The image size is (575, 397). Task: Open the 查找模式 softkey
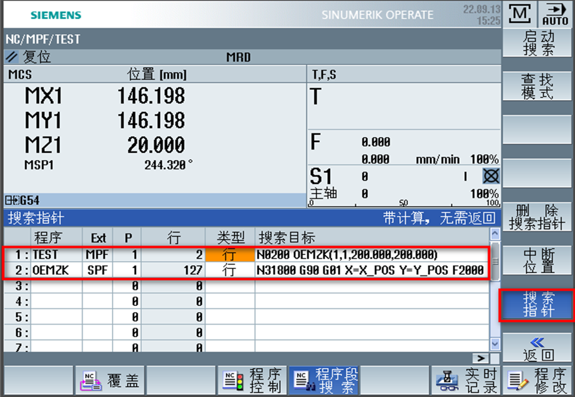point(537,86)
